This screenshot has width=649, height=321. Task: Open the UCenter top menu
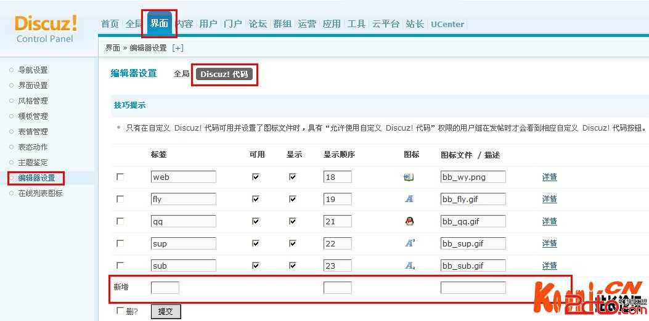coord(447,25)
